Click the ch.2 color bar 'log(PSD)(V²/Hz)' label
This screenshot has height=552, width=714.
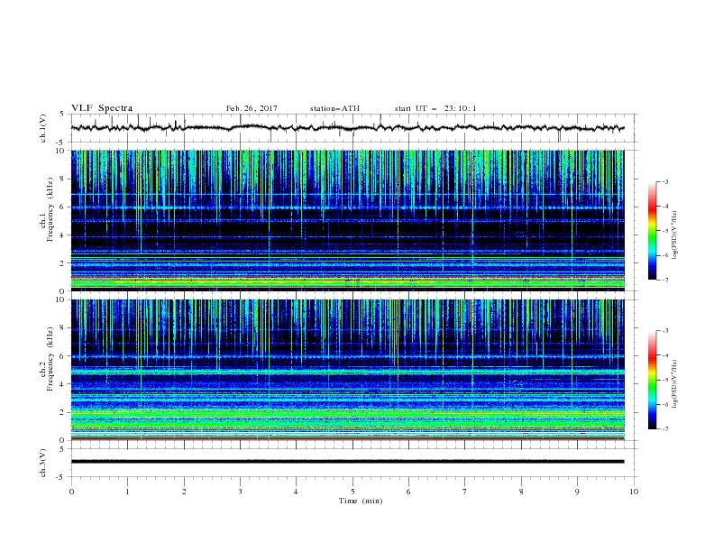click(675, 384)
